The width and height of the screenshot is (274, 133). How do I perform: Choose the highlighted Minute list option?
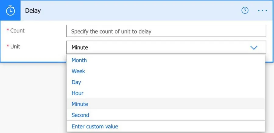80,104
